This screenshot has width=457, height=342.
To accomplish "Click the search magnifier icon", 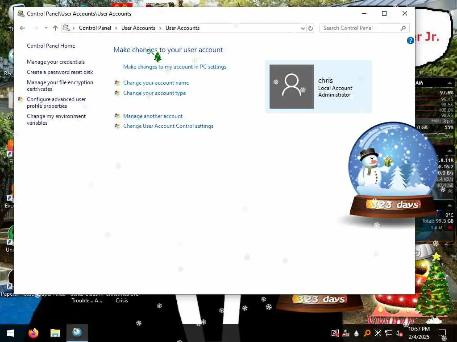I will (403, 28).
